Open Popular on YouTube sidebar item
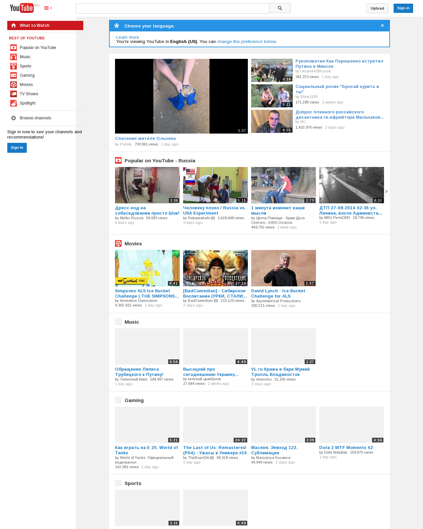Screen dimensions: 423x529 tap(38, 48)
